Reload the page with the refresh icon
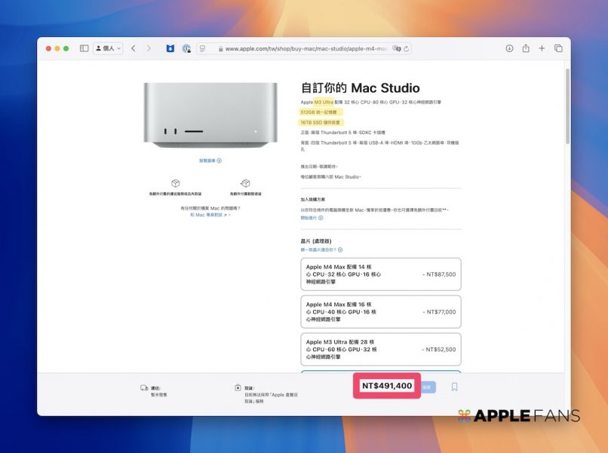 coord(407,48)
